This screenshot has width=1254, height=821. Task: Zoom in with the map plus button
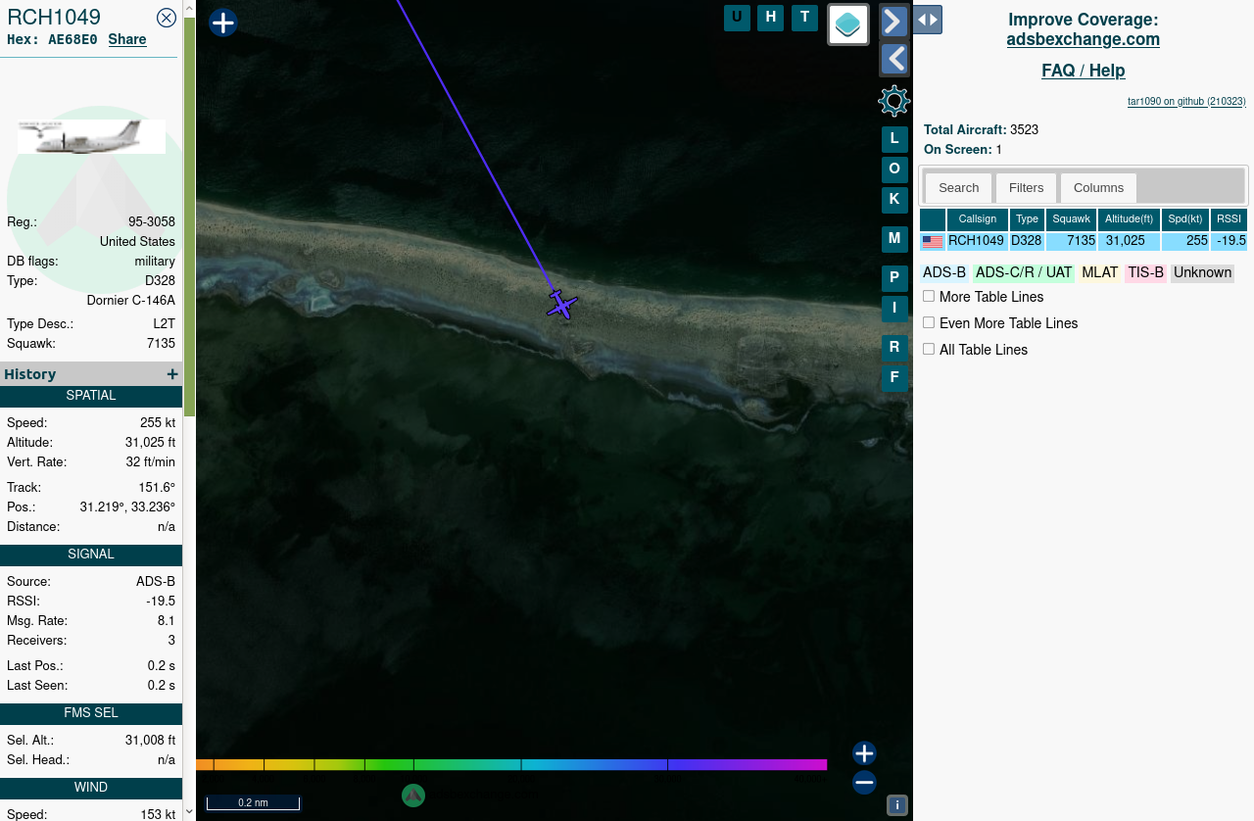(x=864, y=753)
